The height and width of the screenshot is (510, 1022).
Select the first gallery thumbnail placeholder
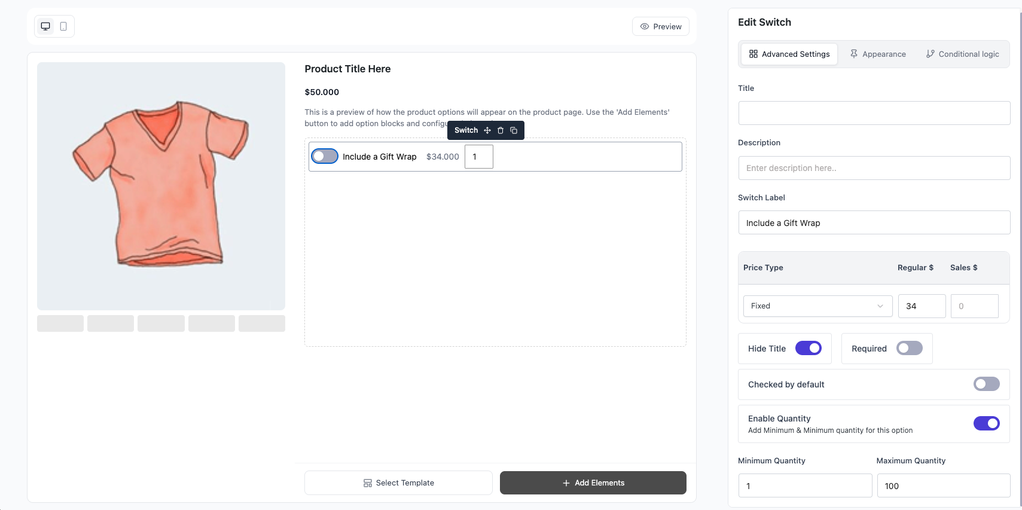(x=60, y=323)
